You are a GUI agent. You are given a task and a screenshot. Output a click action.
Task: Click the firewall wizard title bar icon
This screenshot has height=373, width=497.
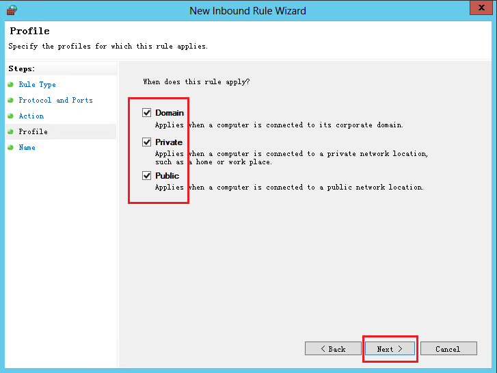pos(12,10)
